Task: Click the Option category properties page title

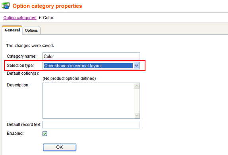Action: [x=47, y=6]
